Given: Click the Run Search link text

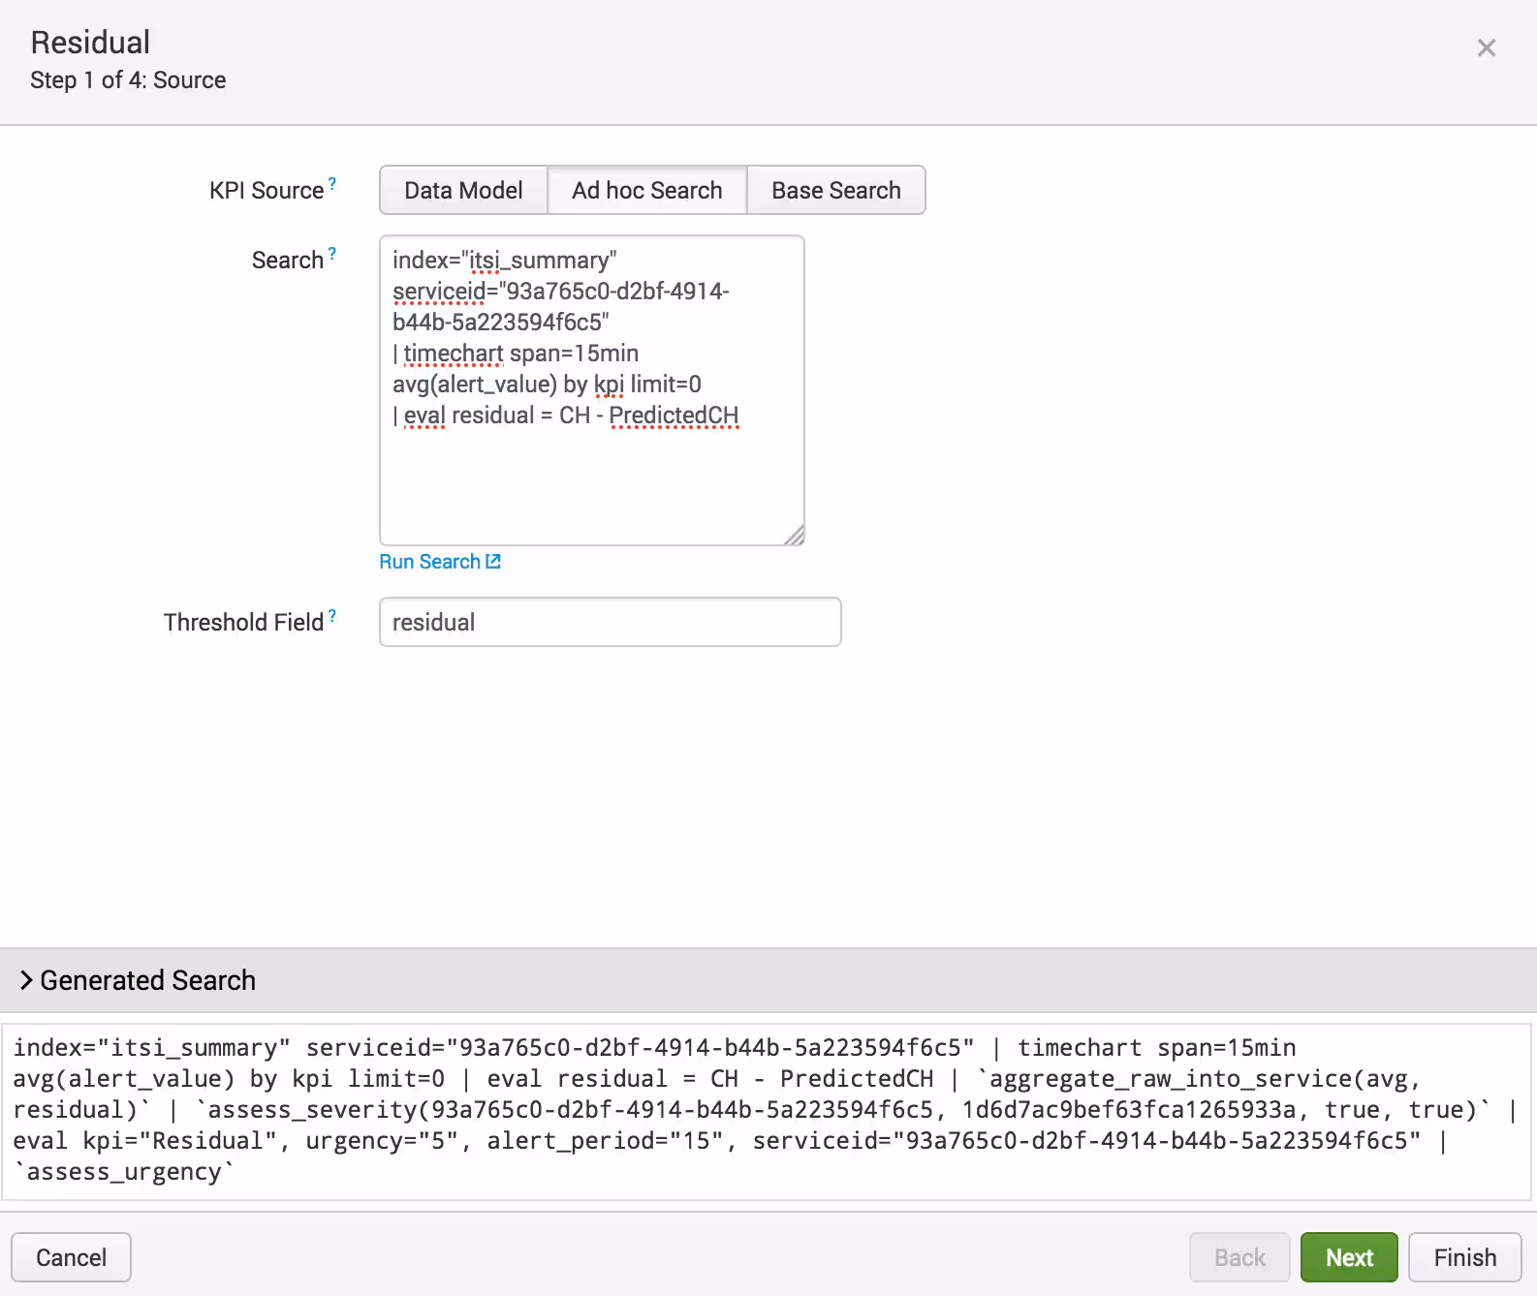Looking at the screenshot, I should [429, 562].
